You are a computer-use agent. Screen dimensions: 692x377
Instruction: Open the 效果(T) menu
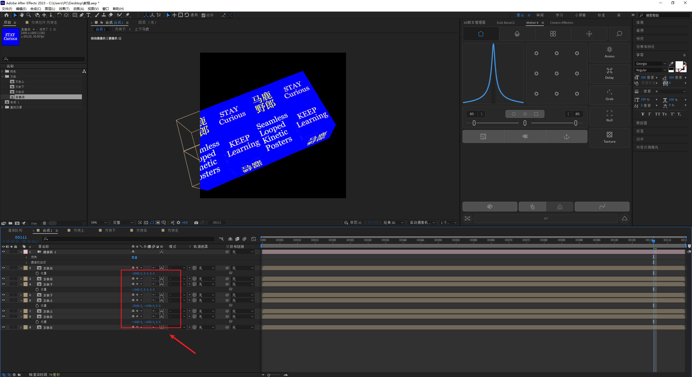(64, 9)
